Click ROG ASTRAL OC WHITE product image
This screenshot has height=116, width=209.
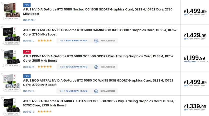click(11, 81)
